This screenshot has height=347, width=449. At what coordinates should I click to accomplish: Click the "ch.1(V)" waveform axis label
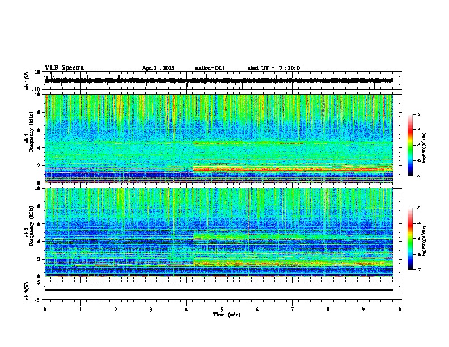[x=27, y=81]
